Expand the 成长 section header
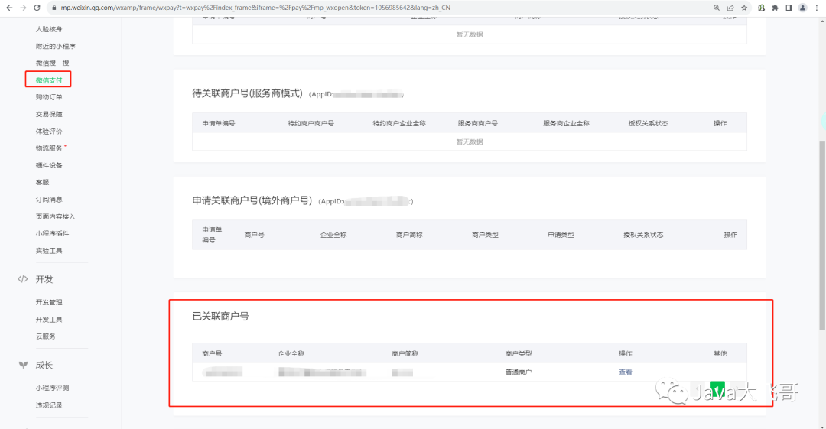This screenshot has width=826, height=429. [x=44, y=366]
